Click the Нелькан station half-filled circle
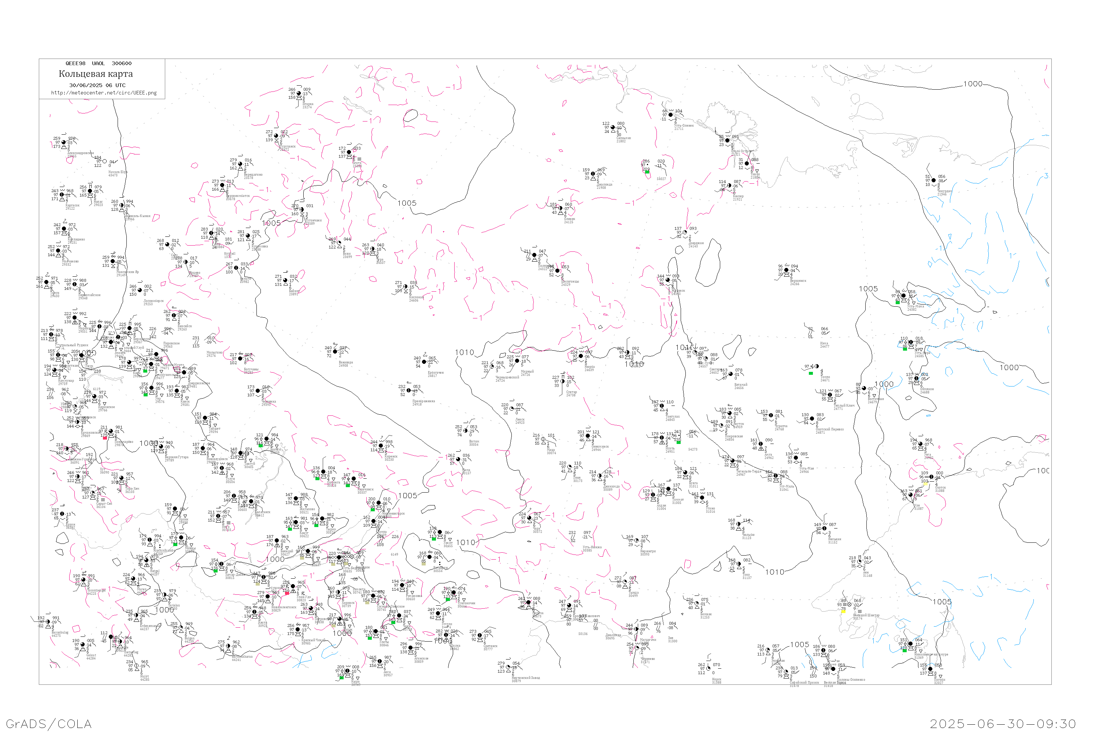The image size is (1099, 732). [824, 529]
